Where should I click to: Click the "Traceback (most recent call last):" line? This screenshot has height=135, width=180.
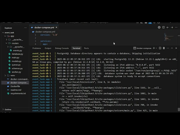pyautogui.click(x=78, y=79)
